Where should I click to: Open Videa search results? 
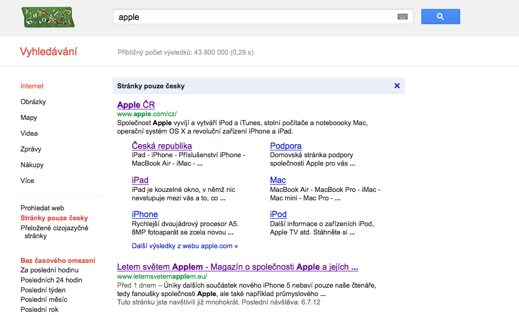click(29, 133)
